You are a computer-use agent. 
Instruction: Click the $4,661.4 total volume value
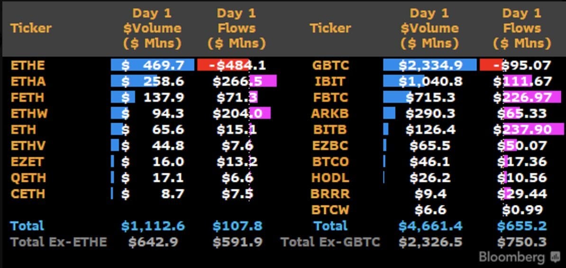[430, 226]
